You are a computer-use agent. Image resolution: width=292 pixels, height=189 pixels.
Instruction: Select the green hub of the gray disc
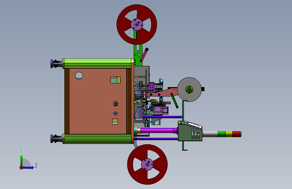pos(189,89)
